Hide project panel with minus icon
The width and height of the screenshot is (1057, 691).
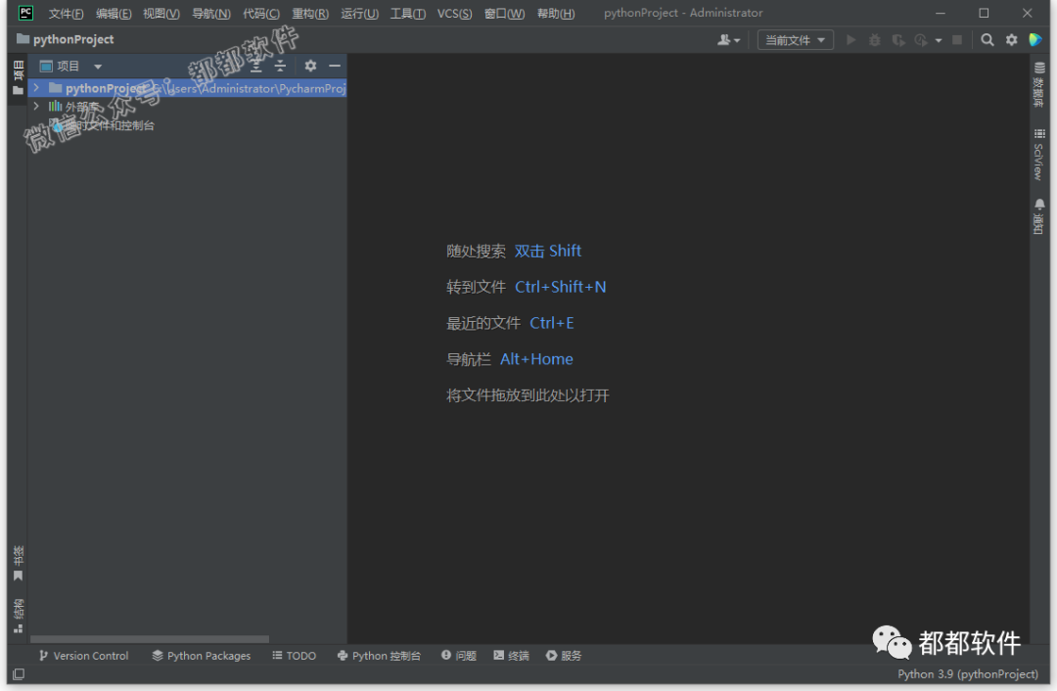click(x=335, y=66)
